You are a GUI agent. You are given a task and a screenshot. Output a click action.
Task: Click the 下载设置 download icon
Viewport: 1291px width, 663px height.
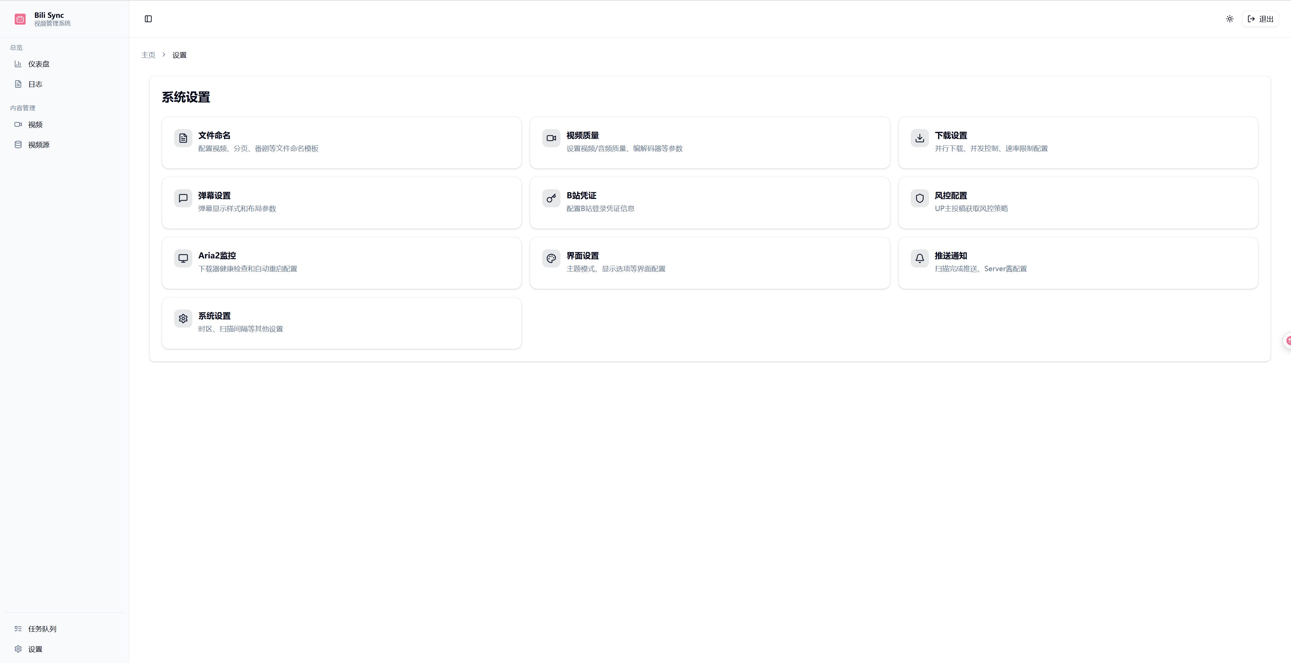(920, 138)
